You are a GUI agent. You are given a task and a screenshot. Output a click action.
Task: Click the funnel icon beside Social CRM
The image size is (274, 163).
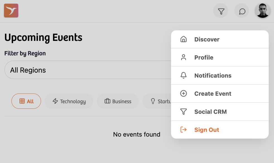[x=183, y=112]
